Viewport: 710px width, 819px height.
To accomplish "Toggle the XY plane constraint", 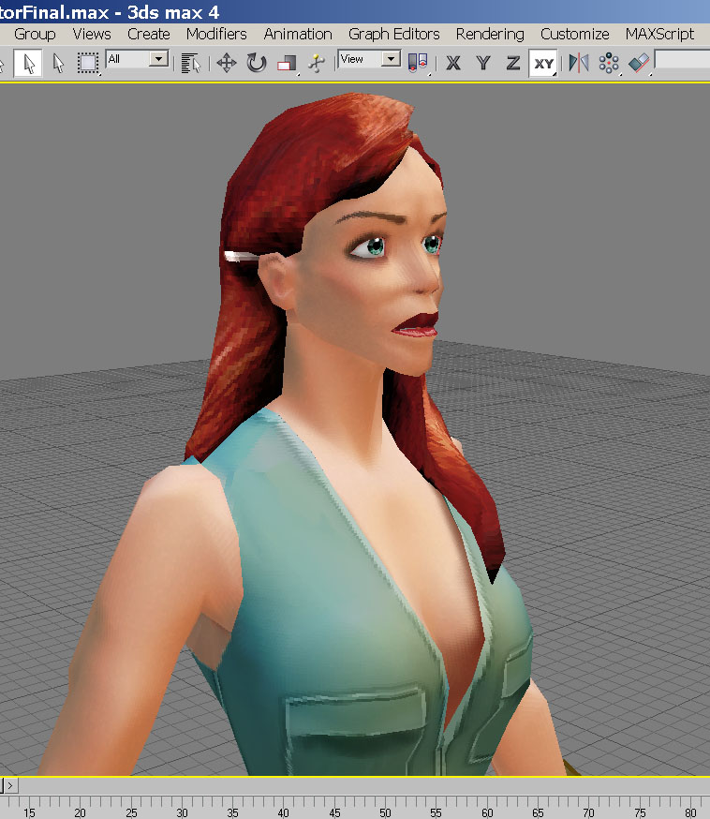I will pos(543,64).
